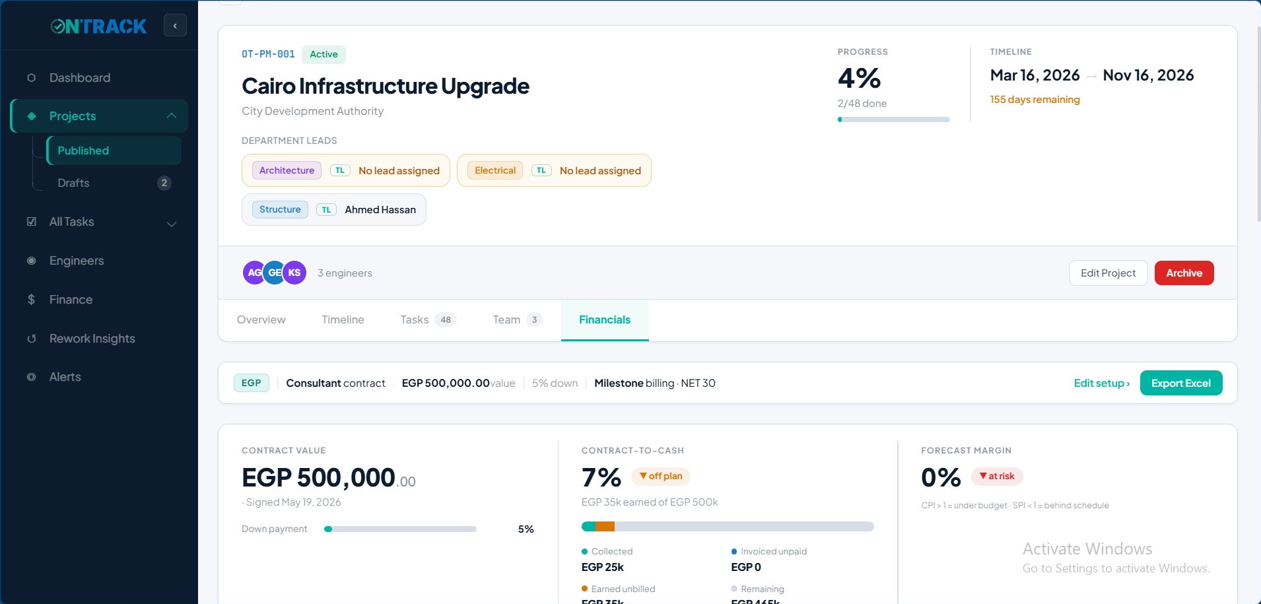Screen dimensions: 1261x604
Task: Click the Edit Project button
Action: tap(1108, 273)
